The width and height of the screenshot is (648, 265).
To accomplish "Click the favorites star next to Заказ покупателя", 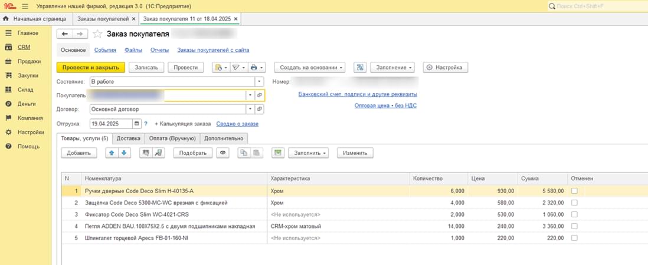I will [98, 34].
